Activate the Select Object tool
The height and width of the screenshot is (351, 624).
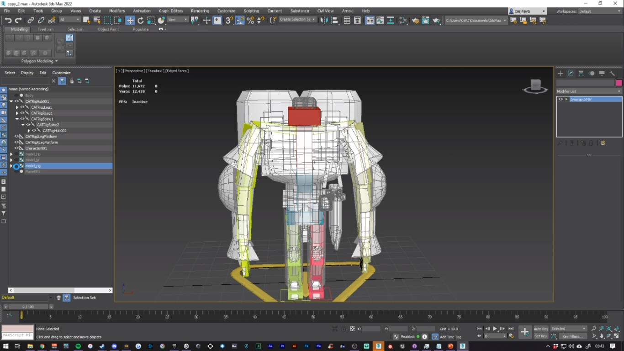[86, 20]
